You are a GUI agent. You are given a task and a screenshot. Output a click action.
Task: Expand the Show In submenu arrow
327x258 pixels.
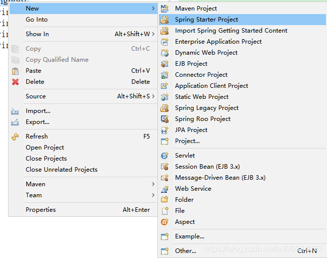[x=153, y=34]
